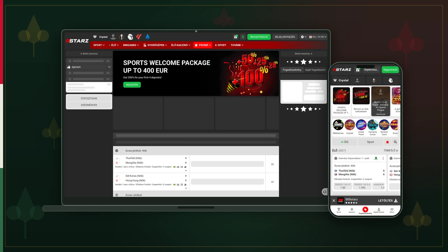Open +4 more markets for Thaiföld match
This screenshot has height=252, width=448.
click(x=272, y=164)
